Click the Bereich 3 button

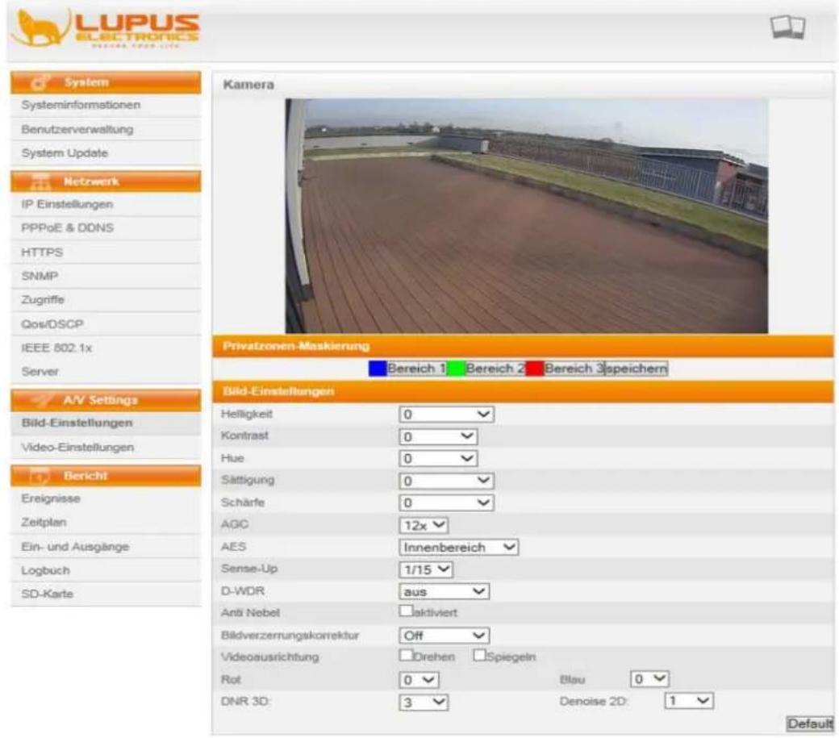click(x=574, y=369)
